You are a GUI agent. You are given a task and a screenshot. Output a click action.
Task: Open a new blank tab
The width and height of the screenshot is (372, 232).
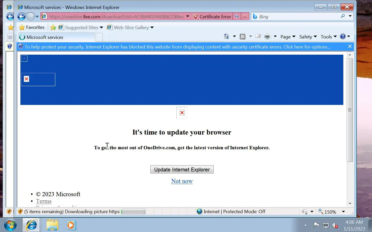pyautogui.click(x=99, y=37)
